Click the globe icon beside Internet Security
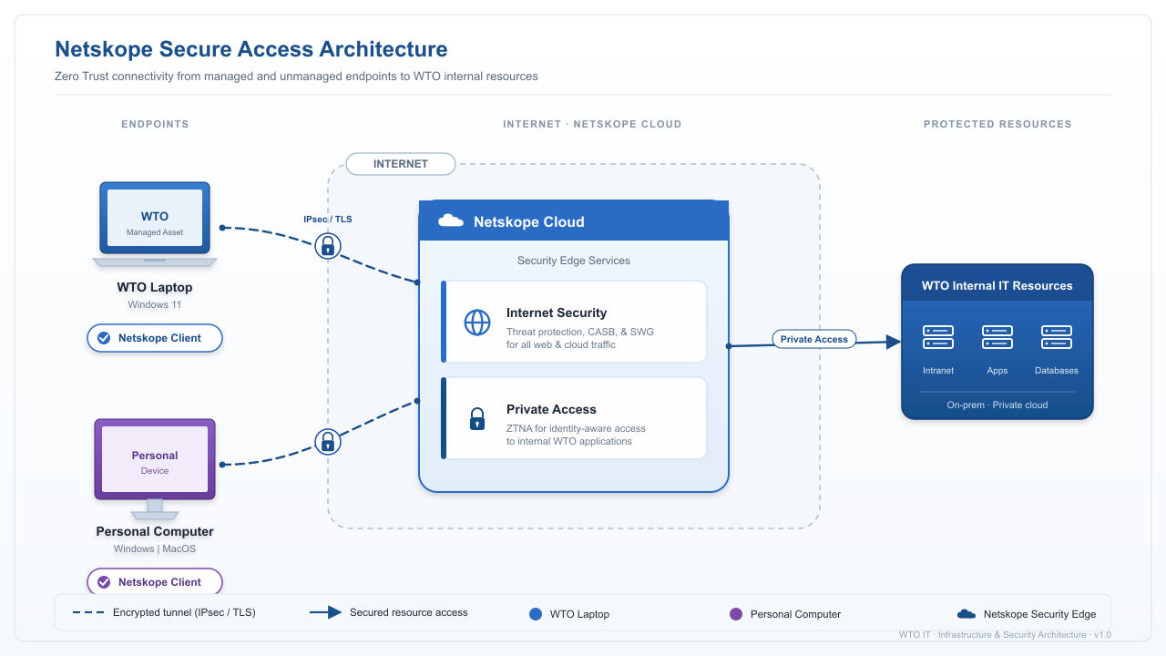The image size is (1166, 656). tap(477, 323)
